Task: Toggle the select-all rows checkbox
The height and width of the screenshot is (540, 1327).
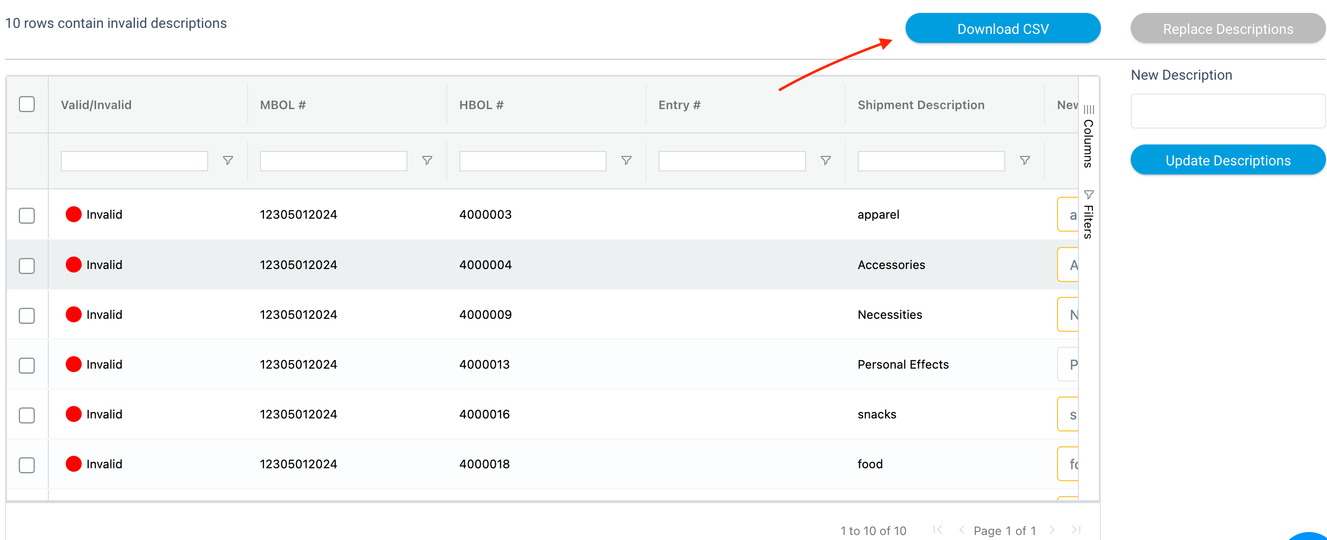Action: pyautogui.click(x=27, y=105)
